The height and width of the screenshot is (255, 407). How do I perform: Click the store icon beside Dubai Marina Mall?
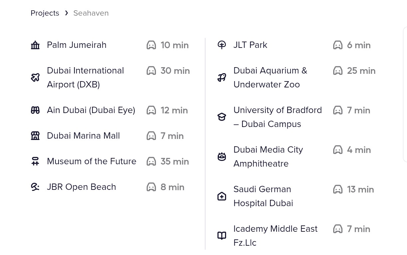point(35,136)
